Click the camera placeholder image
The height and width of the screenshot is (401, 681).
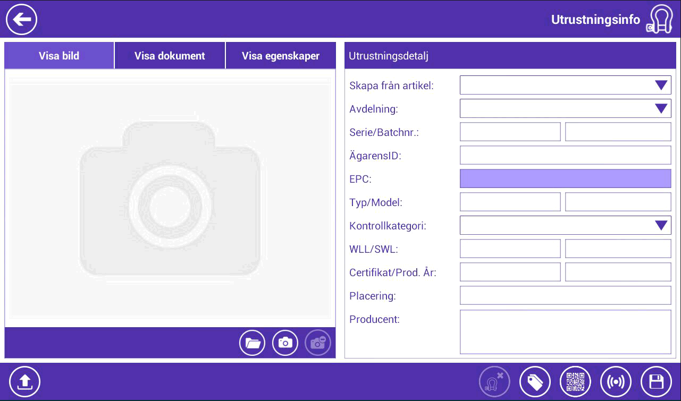click(x=170, y=198)
